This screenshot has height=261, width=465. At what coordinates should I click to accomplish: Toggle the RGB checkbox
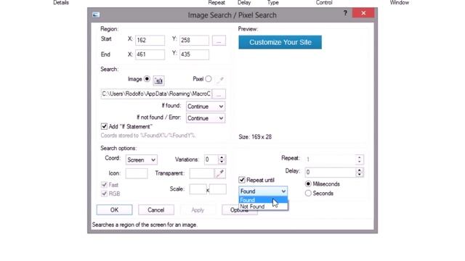[x=104, y=194]
